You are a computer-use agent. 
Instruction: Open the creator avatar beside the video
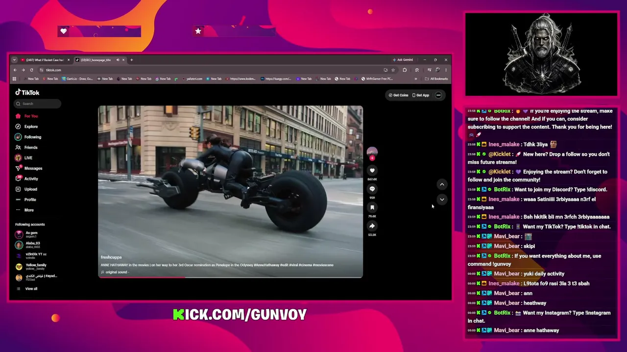[372, 152]
